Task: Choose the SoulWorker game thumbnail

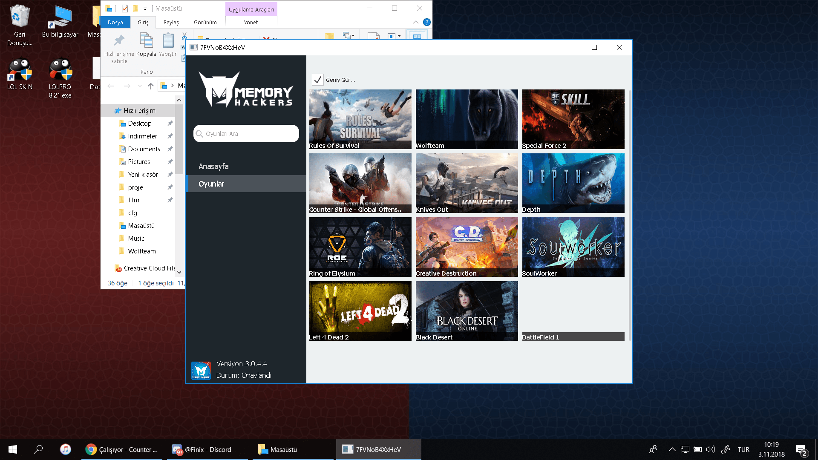Action: 573,247
